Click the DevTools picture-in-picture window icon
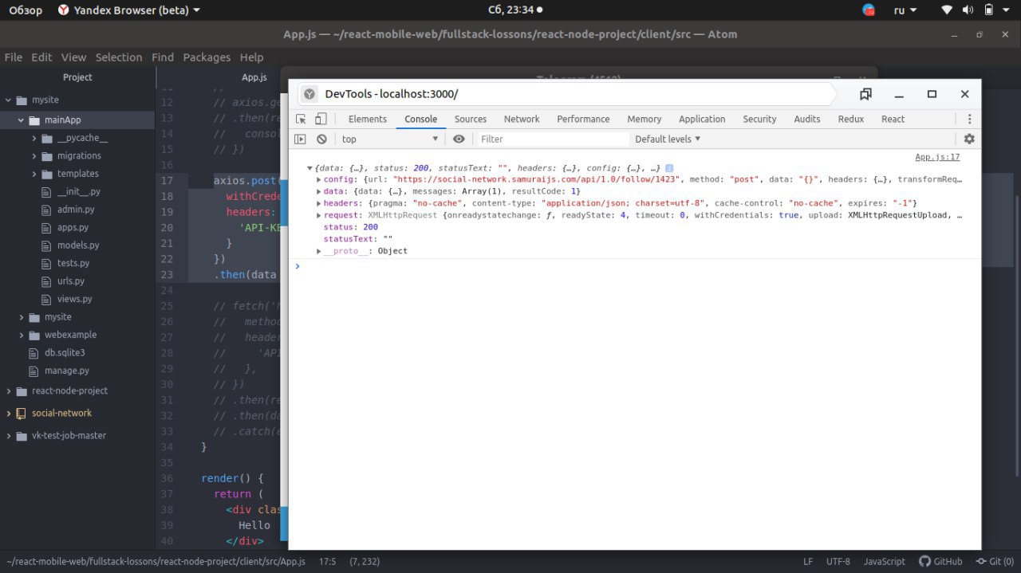Image resolution: width=1021 pixels, height=573 pixels. (x=865, y=94)
